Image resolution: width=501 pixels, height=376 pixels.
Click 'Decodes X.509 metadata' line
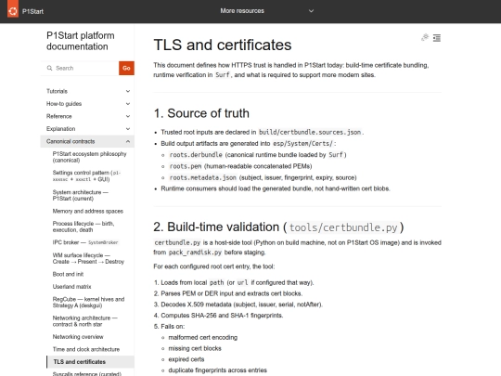click(241, 305)
